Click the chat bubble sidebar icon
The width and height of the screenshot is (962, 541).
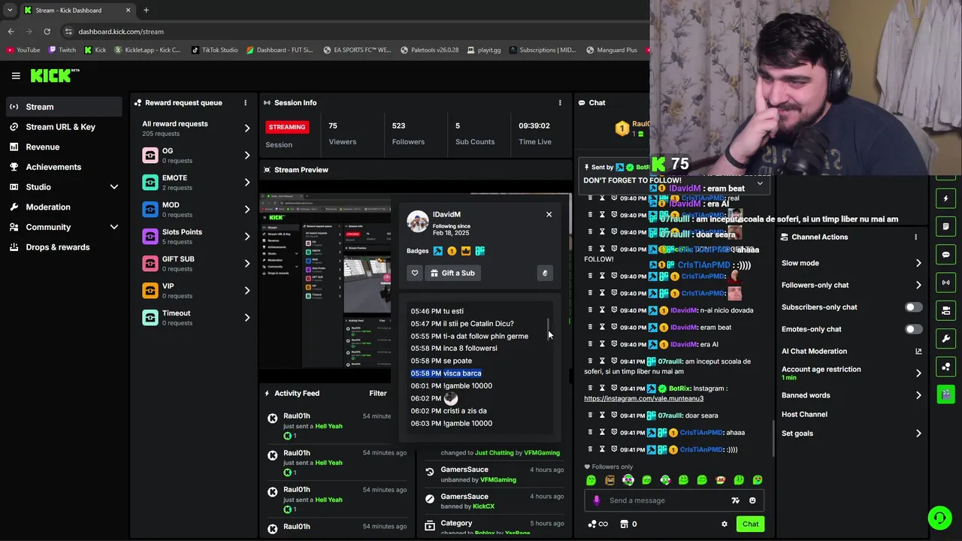click(946, 255)
